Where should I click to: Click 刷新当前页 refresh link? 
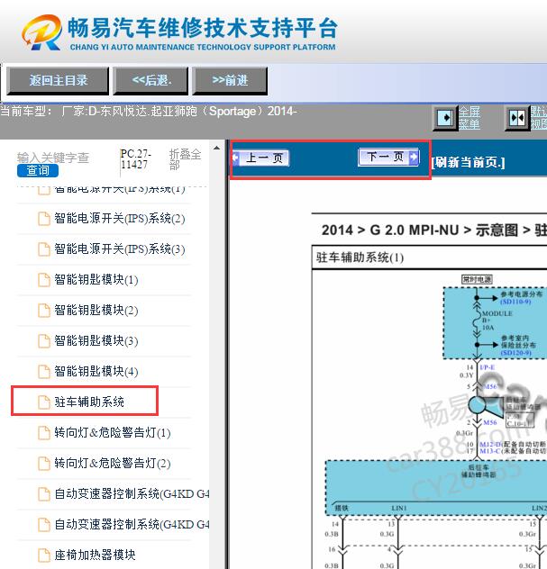click(x=469, y=162)
